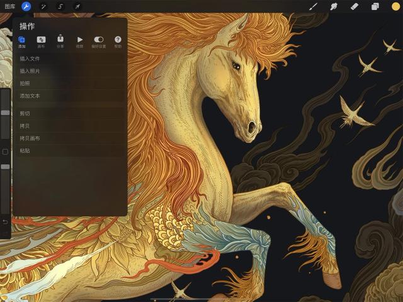The width and height of the screenshot is (403, 302).
Task: Tap the undo arrow on sidebar
Action: pyautogui.click(x=5, y=222)
